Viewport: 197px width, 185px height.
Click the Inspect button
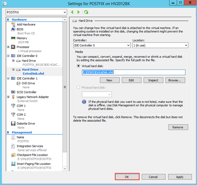[153, 80]
